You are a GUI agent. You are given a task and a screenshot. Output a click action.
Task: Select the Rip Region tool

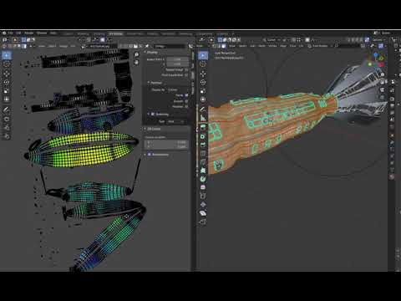point(203,222)
